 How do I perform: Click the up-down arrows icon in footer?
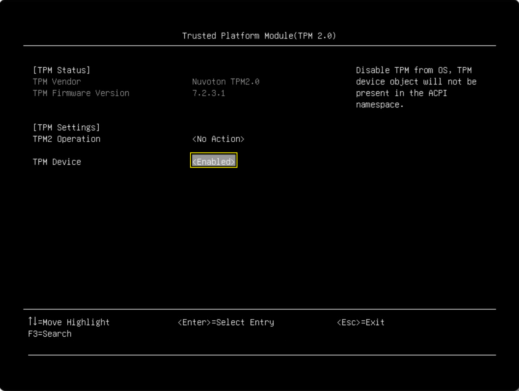(x=33, y=321)
